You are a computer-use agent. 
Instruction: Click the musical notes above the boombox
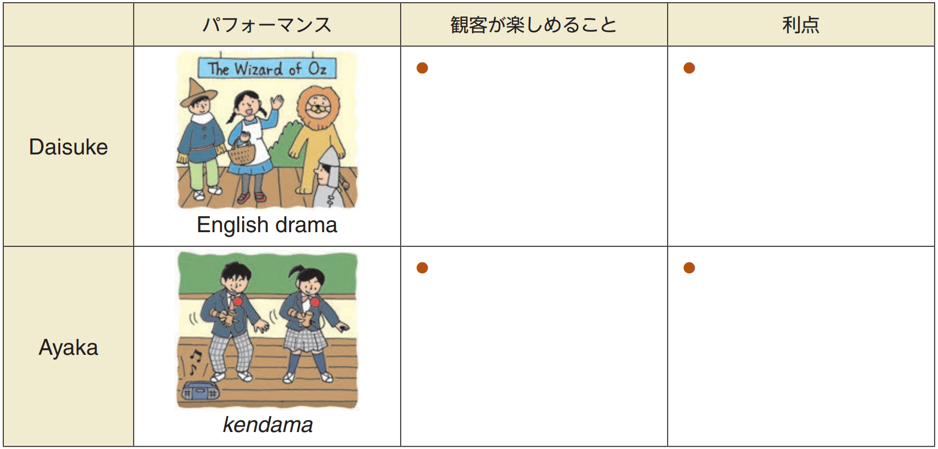(195, 362)
